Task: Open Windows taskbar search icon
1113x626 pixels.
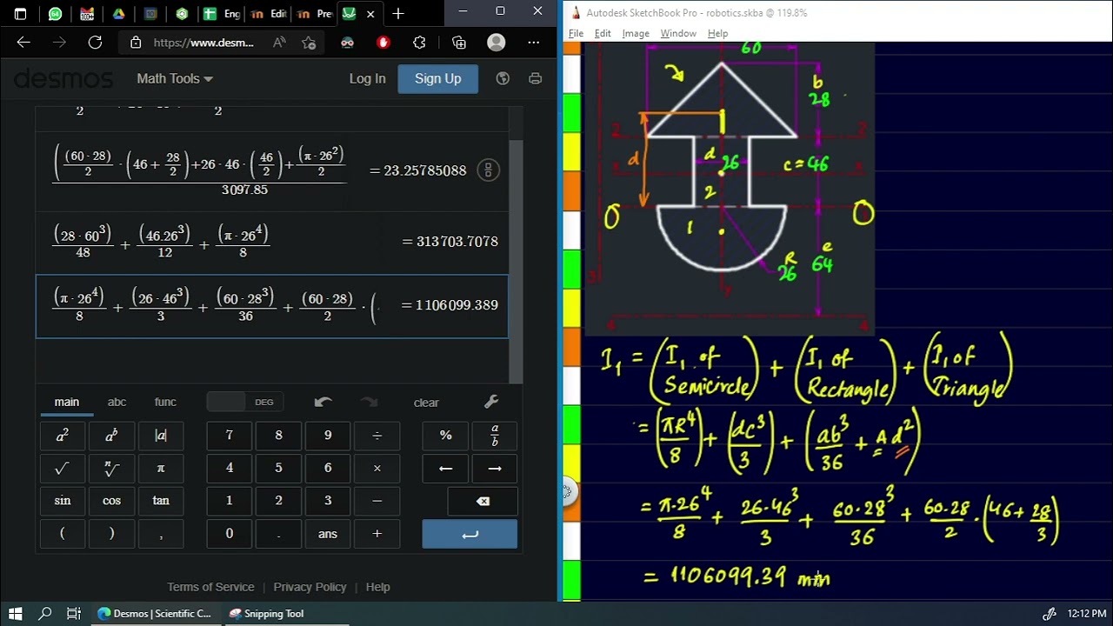Action: [x=45, y=614]
